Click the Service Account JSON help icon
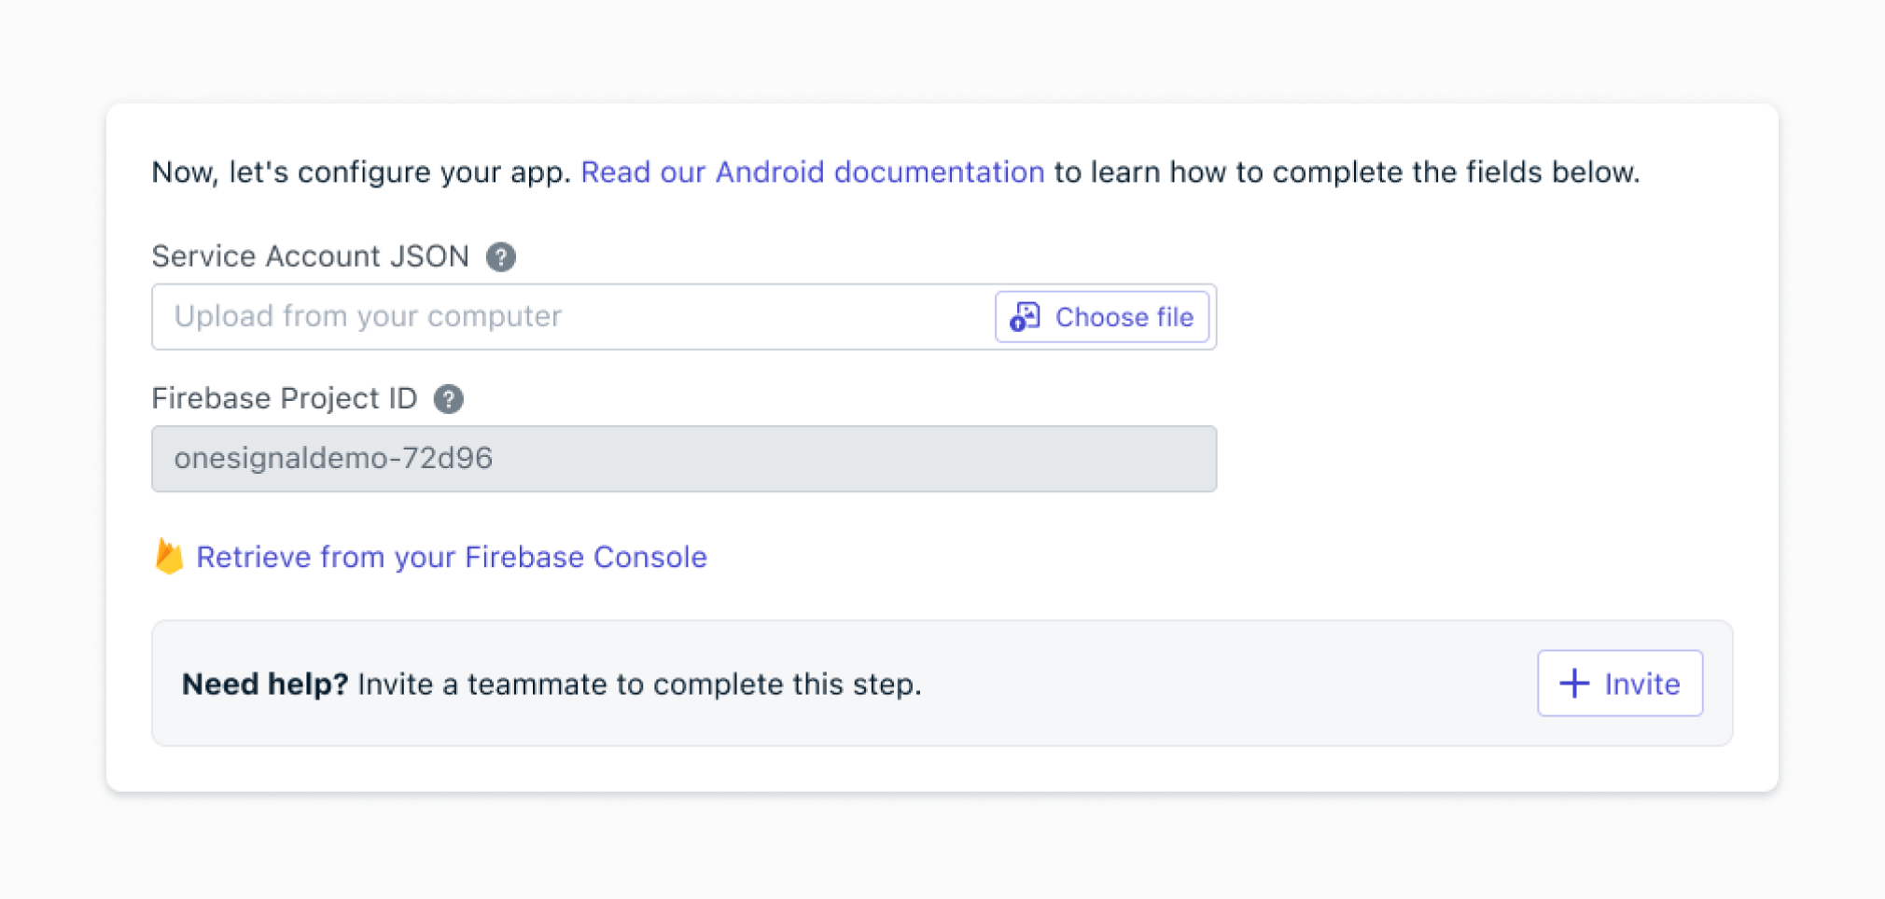The width and height of the screenshot is (1885, 899). 501,256
